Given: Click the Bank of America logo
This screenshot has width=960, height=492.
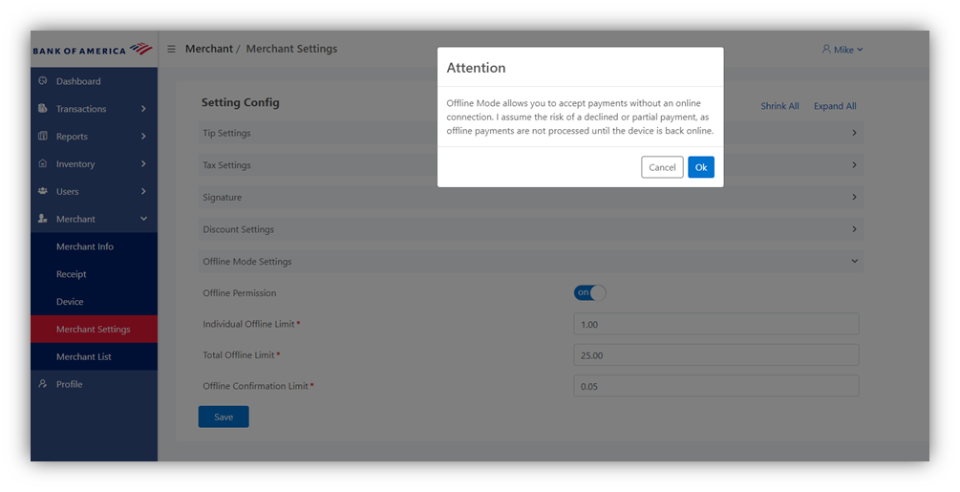Looking at the screenshot, I should coord(93,50).
